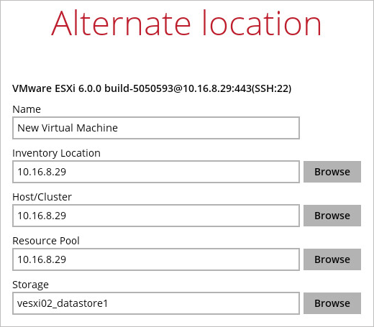Screen dimensions: 374x327
Task: Activate the Resource Pool text field
Action: click(156, 259)
